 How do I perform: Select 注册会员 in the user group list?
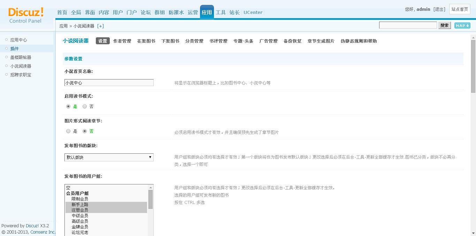106,210
